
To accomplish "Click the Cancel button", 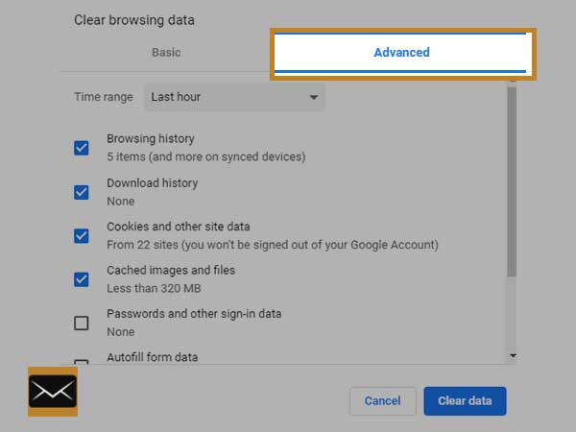I will [382, 400].
